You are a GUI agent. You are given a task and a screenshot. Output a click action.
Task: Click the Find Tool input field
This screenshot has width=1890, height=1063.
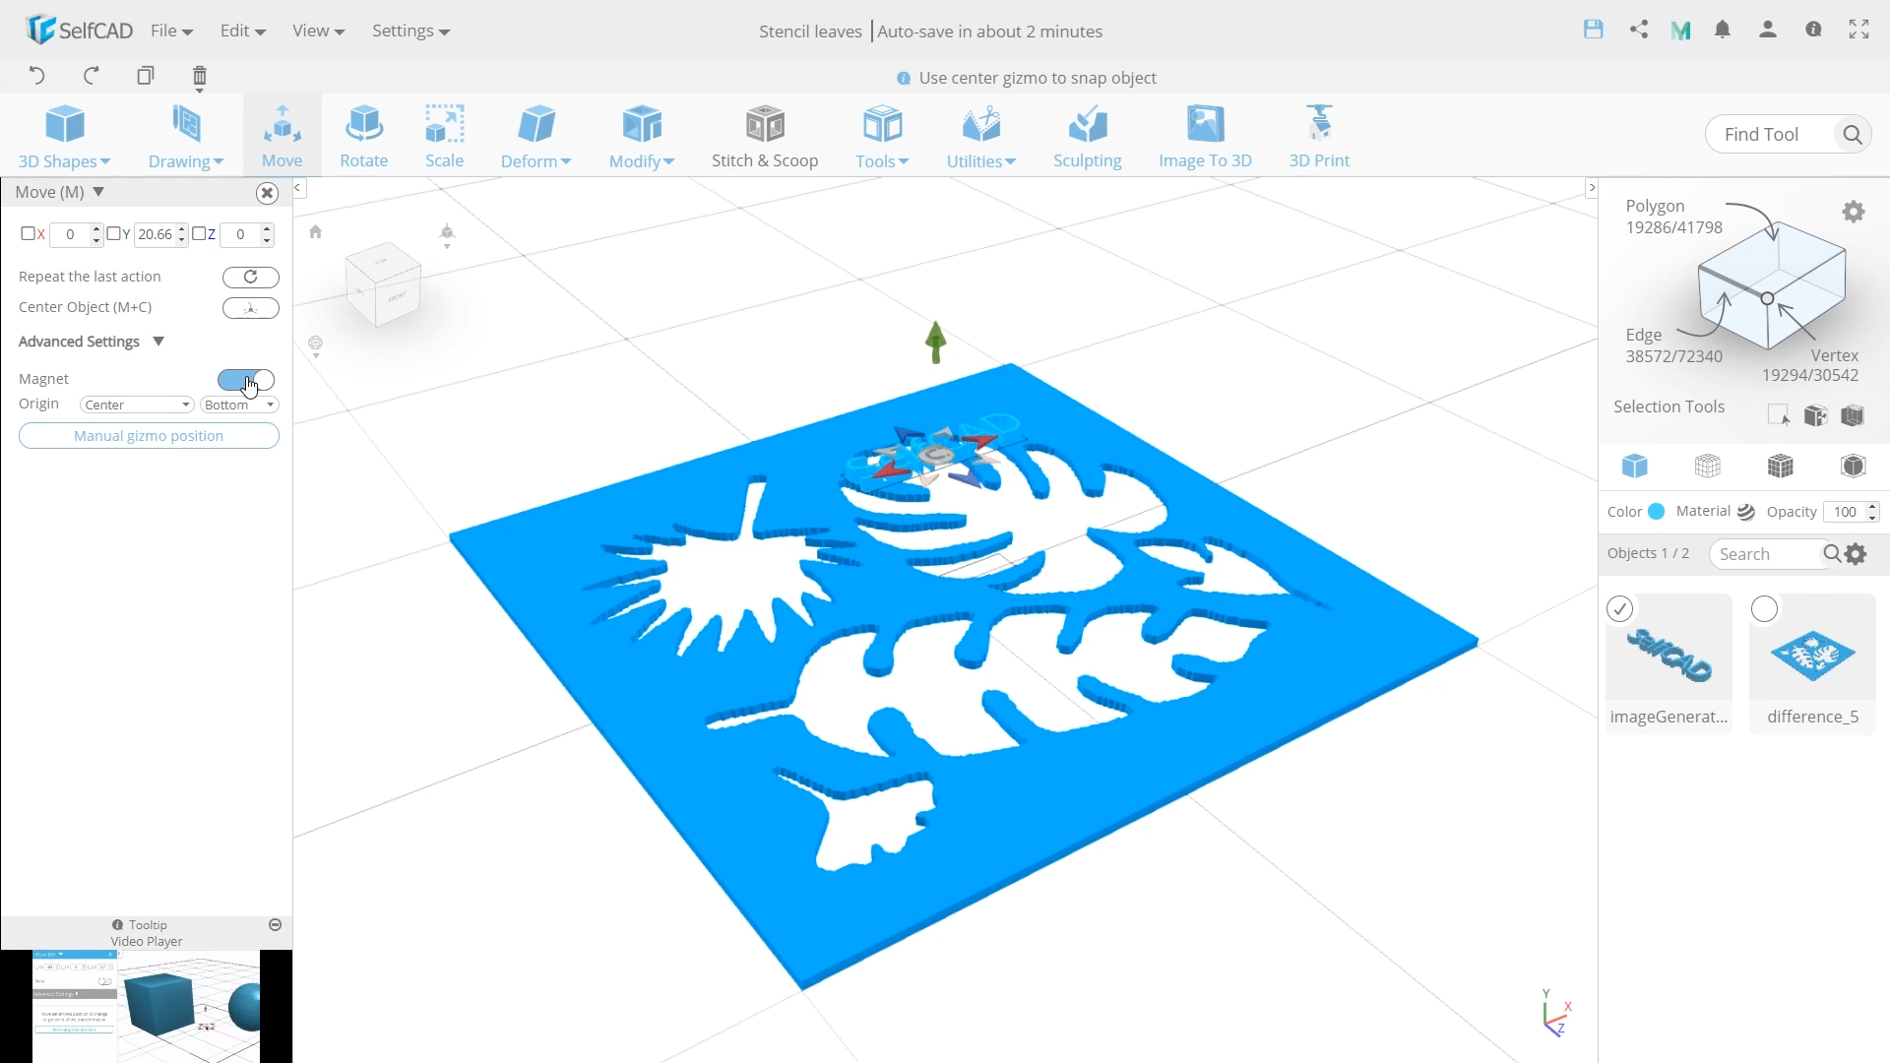tap(1770, 135)
